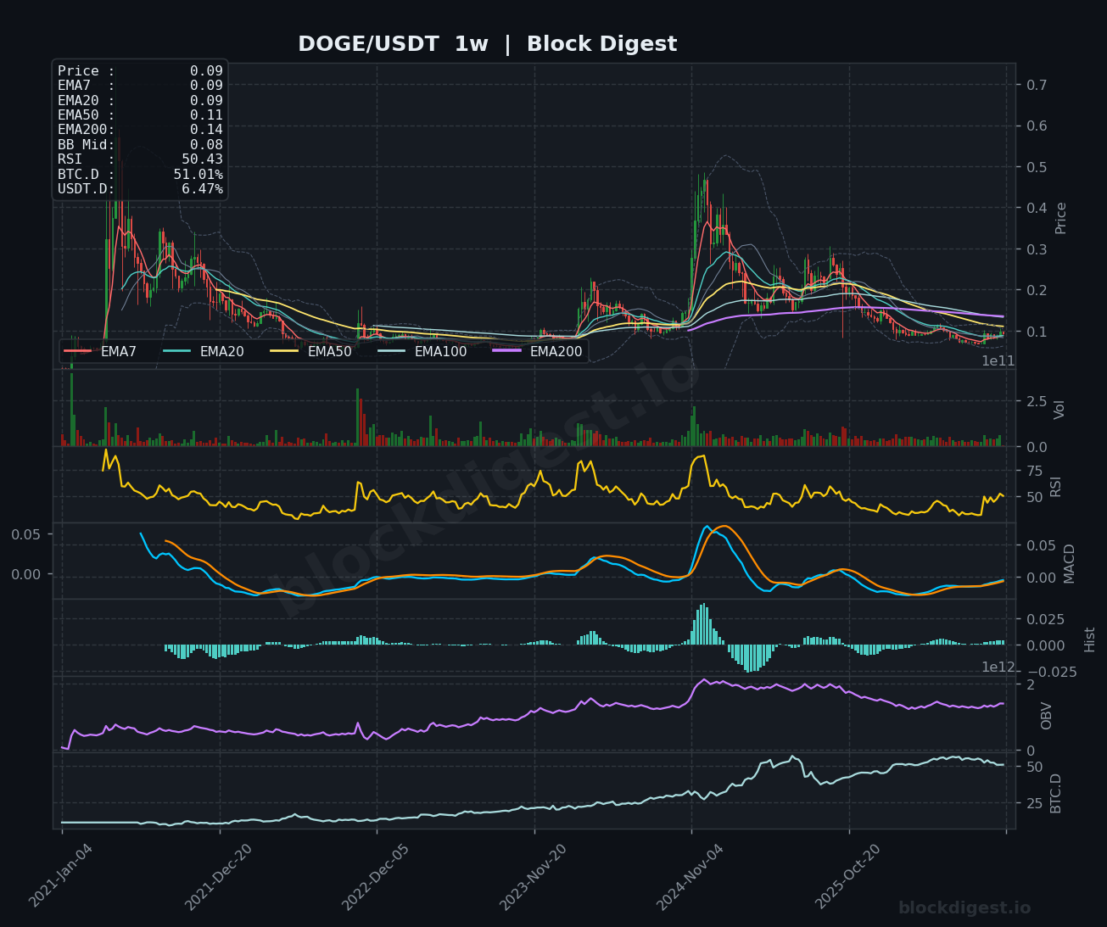The image size is (1107, 927).
Task: Click the "USDT.D: 6.47%" info box row
Action: pos(140,189)
